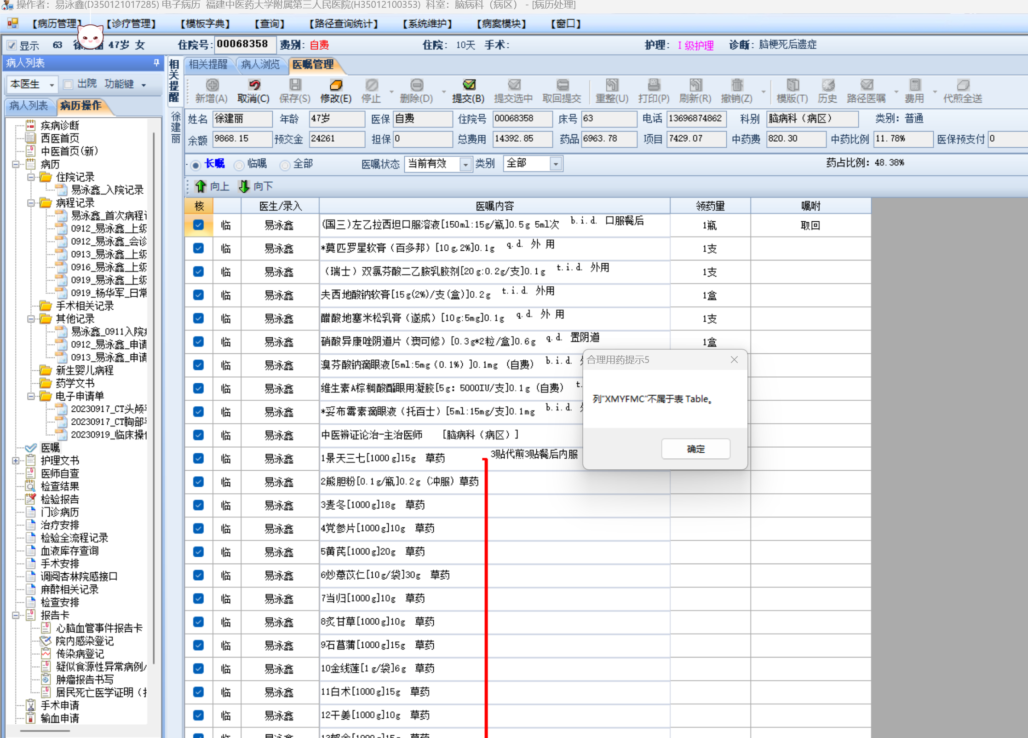Click the 修改(E) edit toolbar icon

point(336,85)
